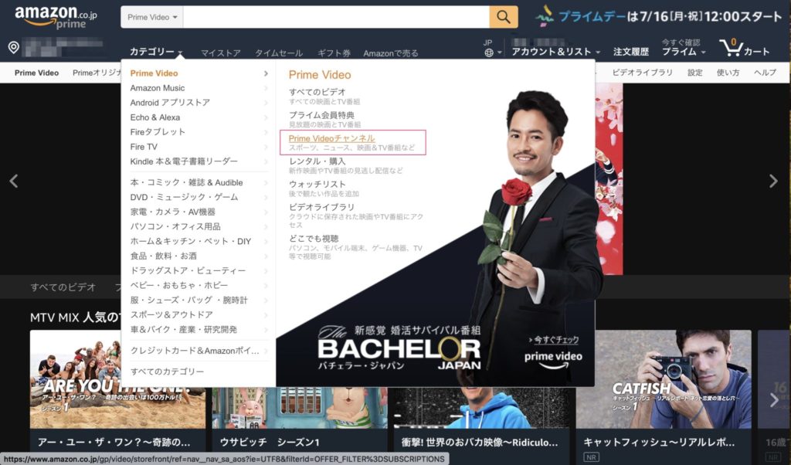This screenshot has height=465, width=791.
Task: Click the orange search magnifier button
Action: [504, 17]
